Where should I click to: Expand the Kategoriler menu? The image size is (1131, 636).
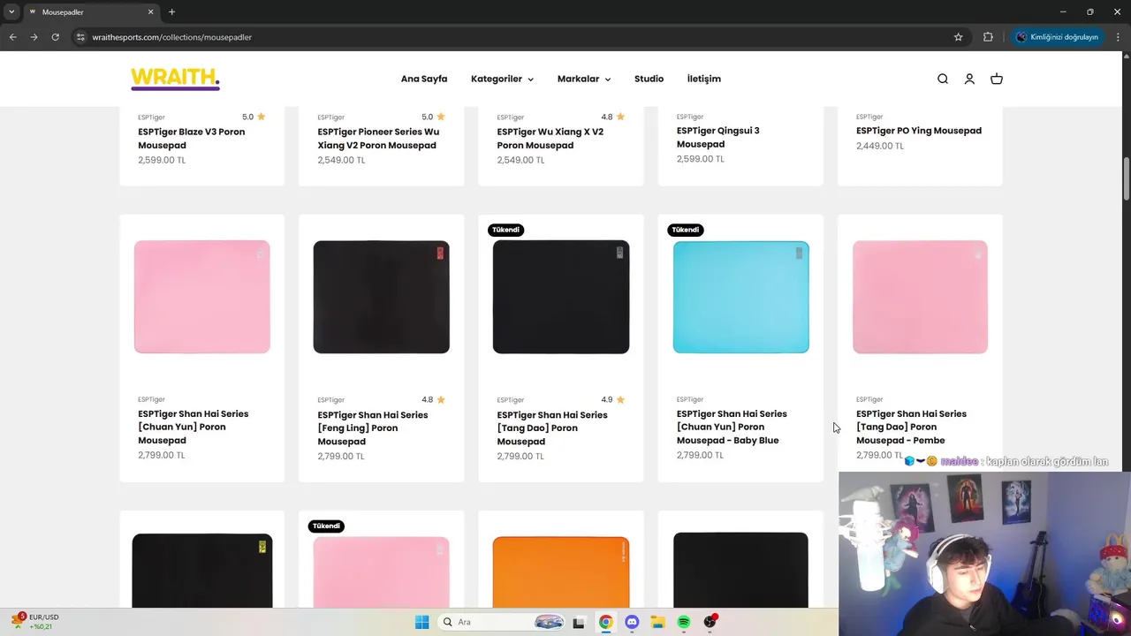click(502, 79)
